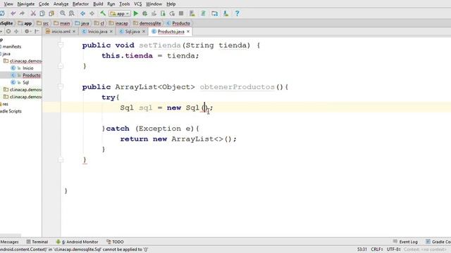
Task: Open Find with magnifier icon
Action: 63,13
